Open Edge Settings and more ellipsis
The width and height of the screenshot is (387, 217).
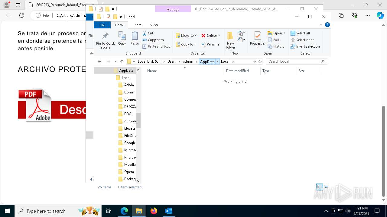[x=368, y=15]
